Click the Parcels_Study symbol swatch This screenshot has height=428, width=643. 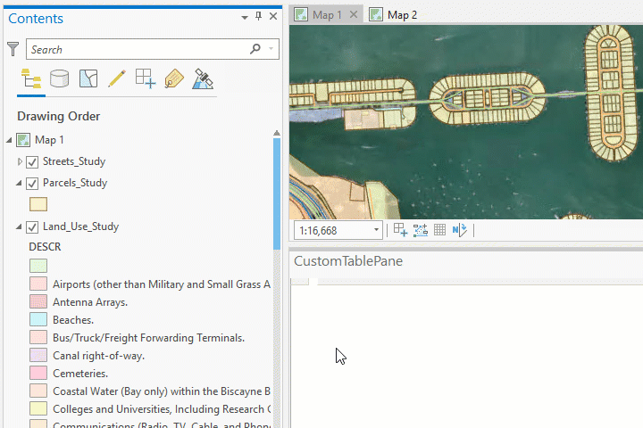(x=38, y=204)
